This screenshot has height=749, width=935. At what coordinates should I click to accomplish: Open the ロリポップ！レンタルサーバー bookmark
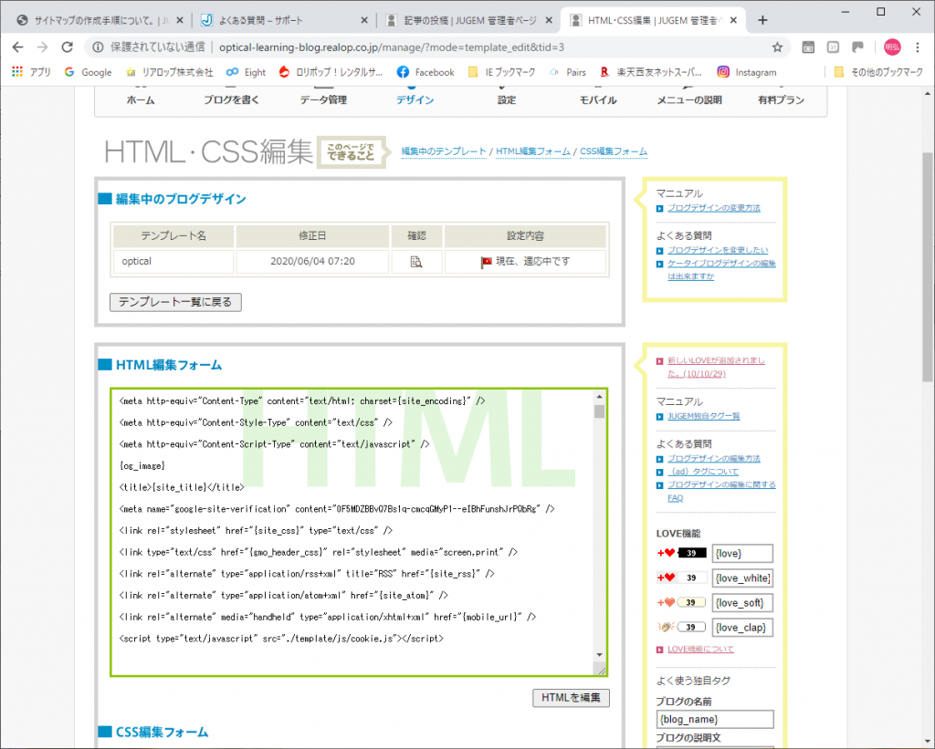[331, 72]
